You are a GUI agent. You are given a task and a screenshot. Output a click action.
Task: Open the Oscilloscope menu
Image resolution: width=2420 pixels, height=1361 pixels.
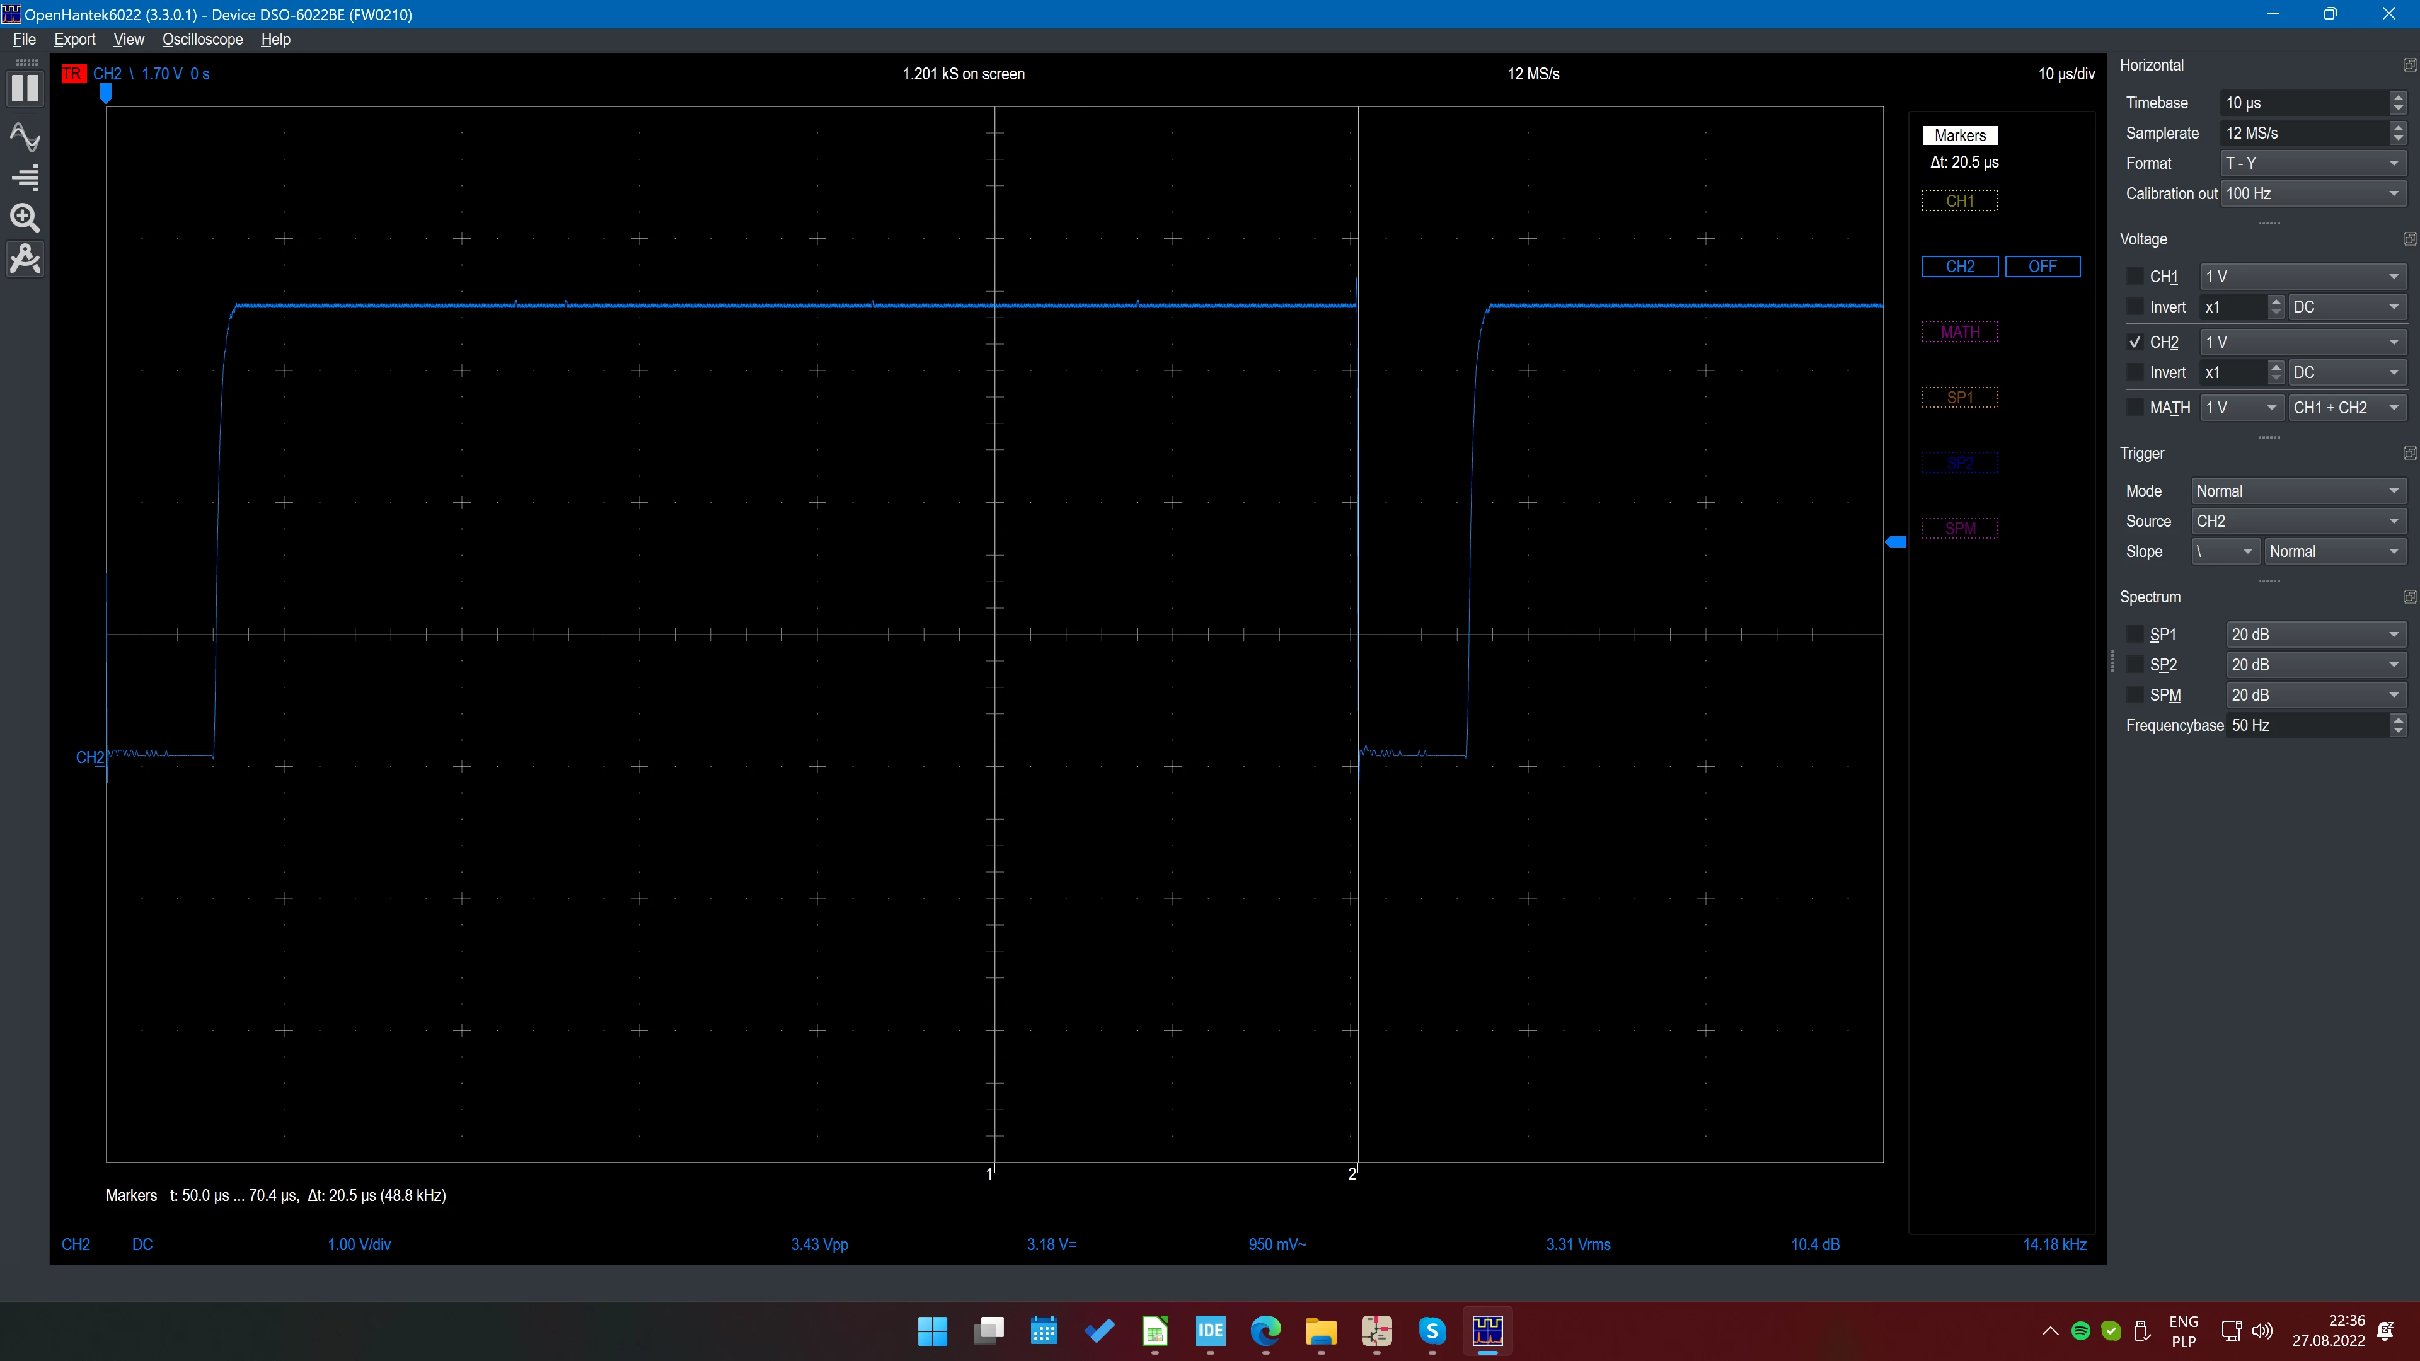(202, 40)
